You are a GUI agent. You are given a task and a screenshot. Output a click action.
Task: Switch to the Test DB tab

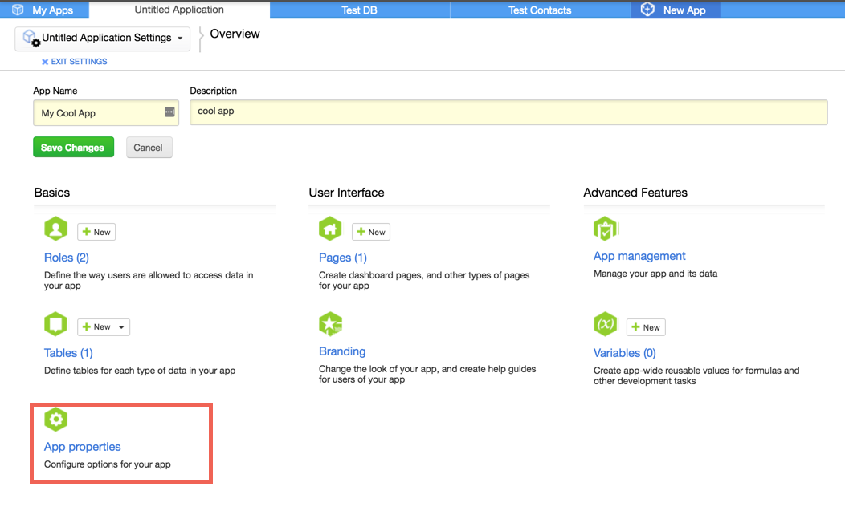[x=360, y=10]
